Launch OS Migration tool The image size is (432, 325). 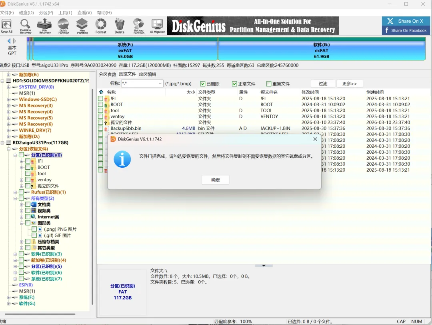pos(158,26)
